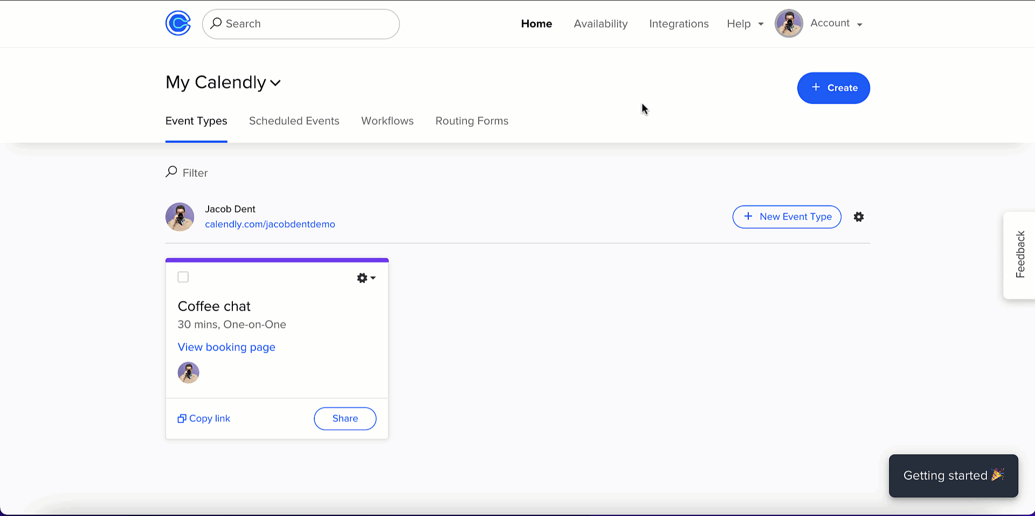Open Integrations page
The image size is (1035, 516).
pos(679,24)
